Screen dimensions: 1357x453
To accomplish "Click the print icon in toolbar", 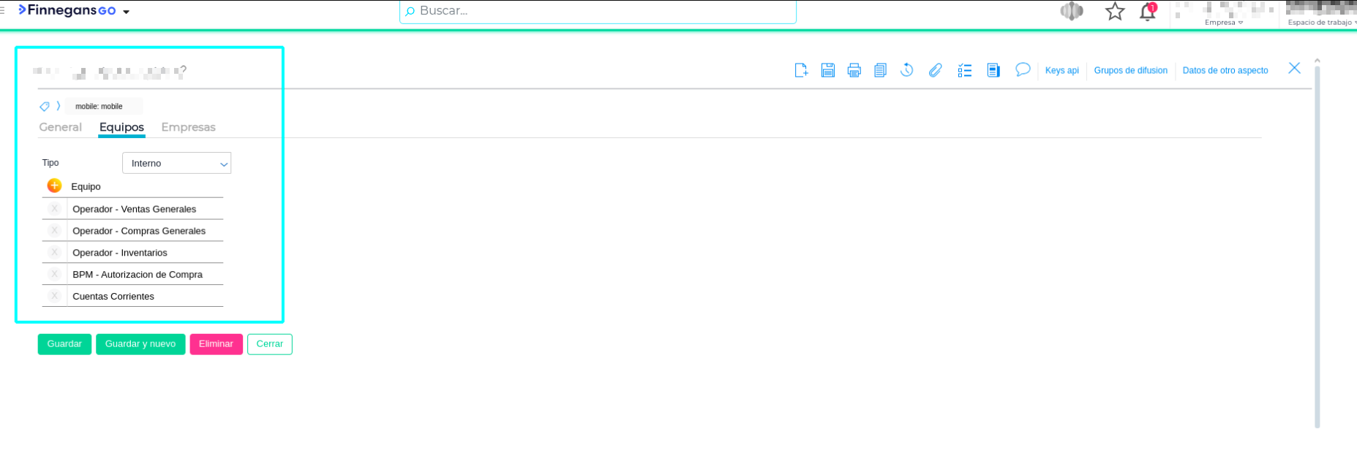I will [x=854, y=70].
